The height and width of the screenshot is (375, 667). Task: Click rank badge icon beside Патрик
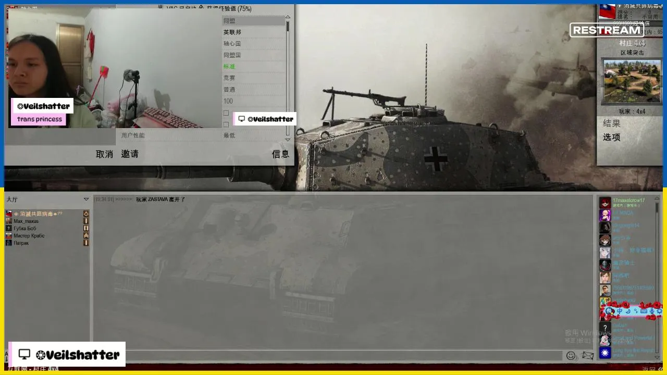tap(86, 243)
